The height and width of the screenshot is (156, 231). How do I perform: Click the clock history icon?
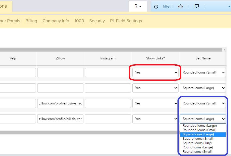(156, 7)
